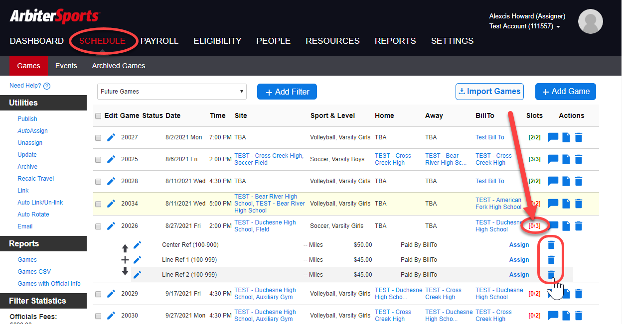Edit game 20034 with pencil icon
The image size is (622, 324).
pos(111,204)
